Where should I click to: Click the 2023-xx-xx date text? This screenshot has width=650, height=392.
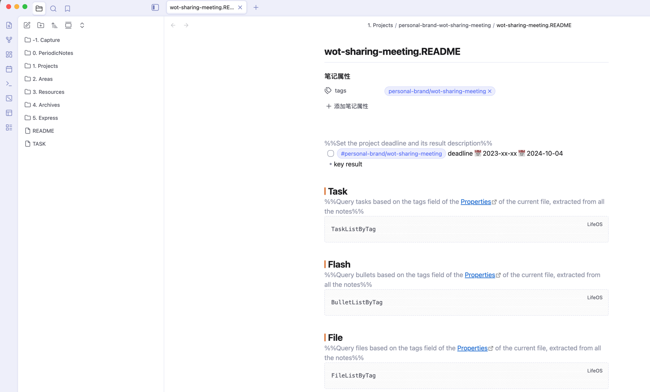pyautogui.click(x=500, y=153)
